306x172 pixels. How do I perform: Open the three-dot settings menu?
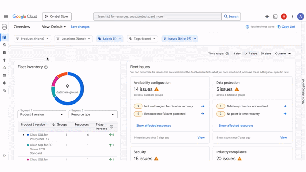[x=292, y=17]
